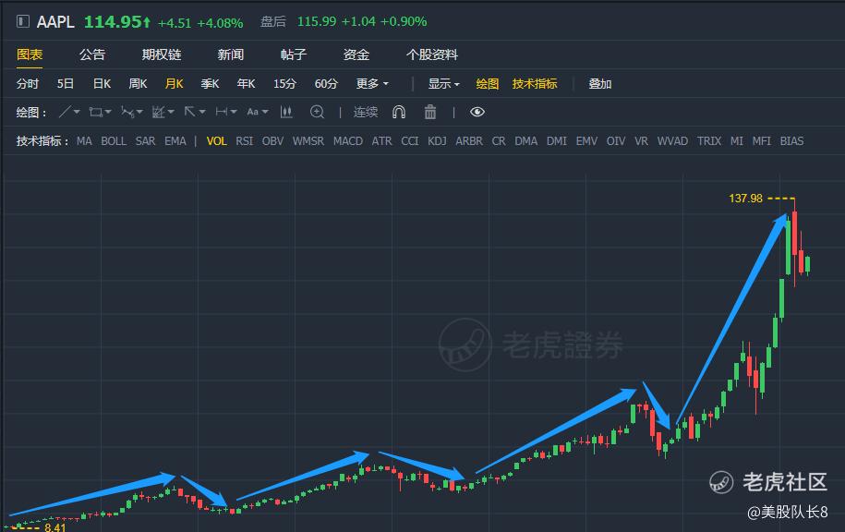Enable the MACD indicator
This screenshot has height=532, width=845.
coord(348,141)
